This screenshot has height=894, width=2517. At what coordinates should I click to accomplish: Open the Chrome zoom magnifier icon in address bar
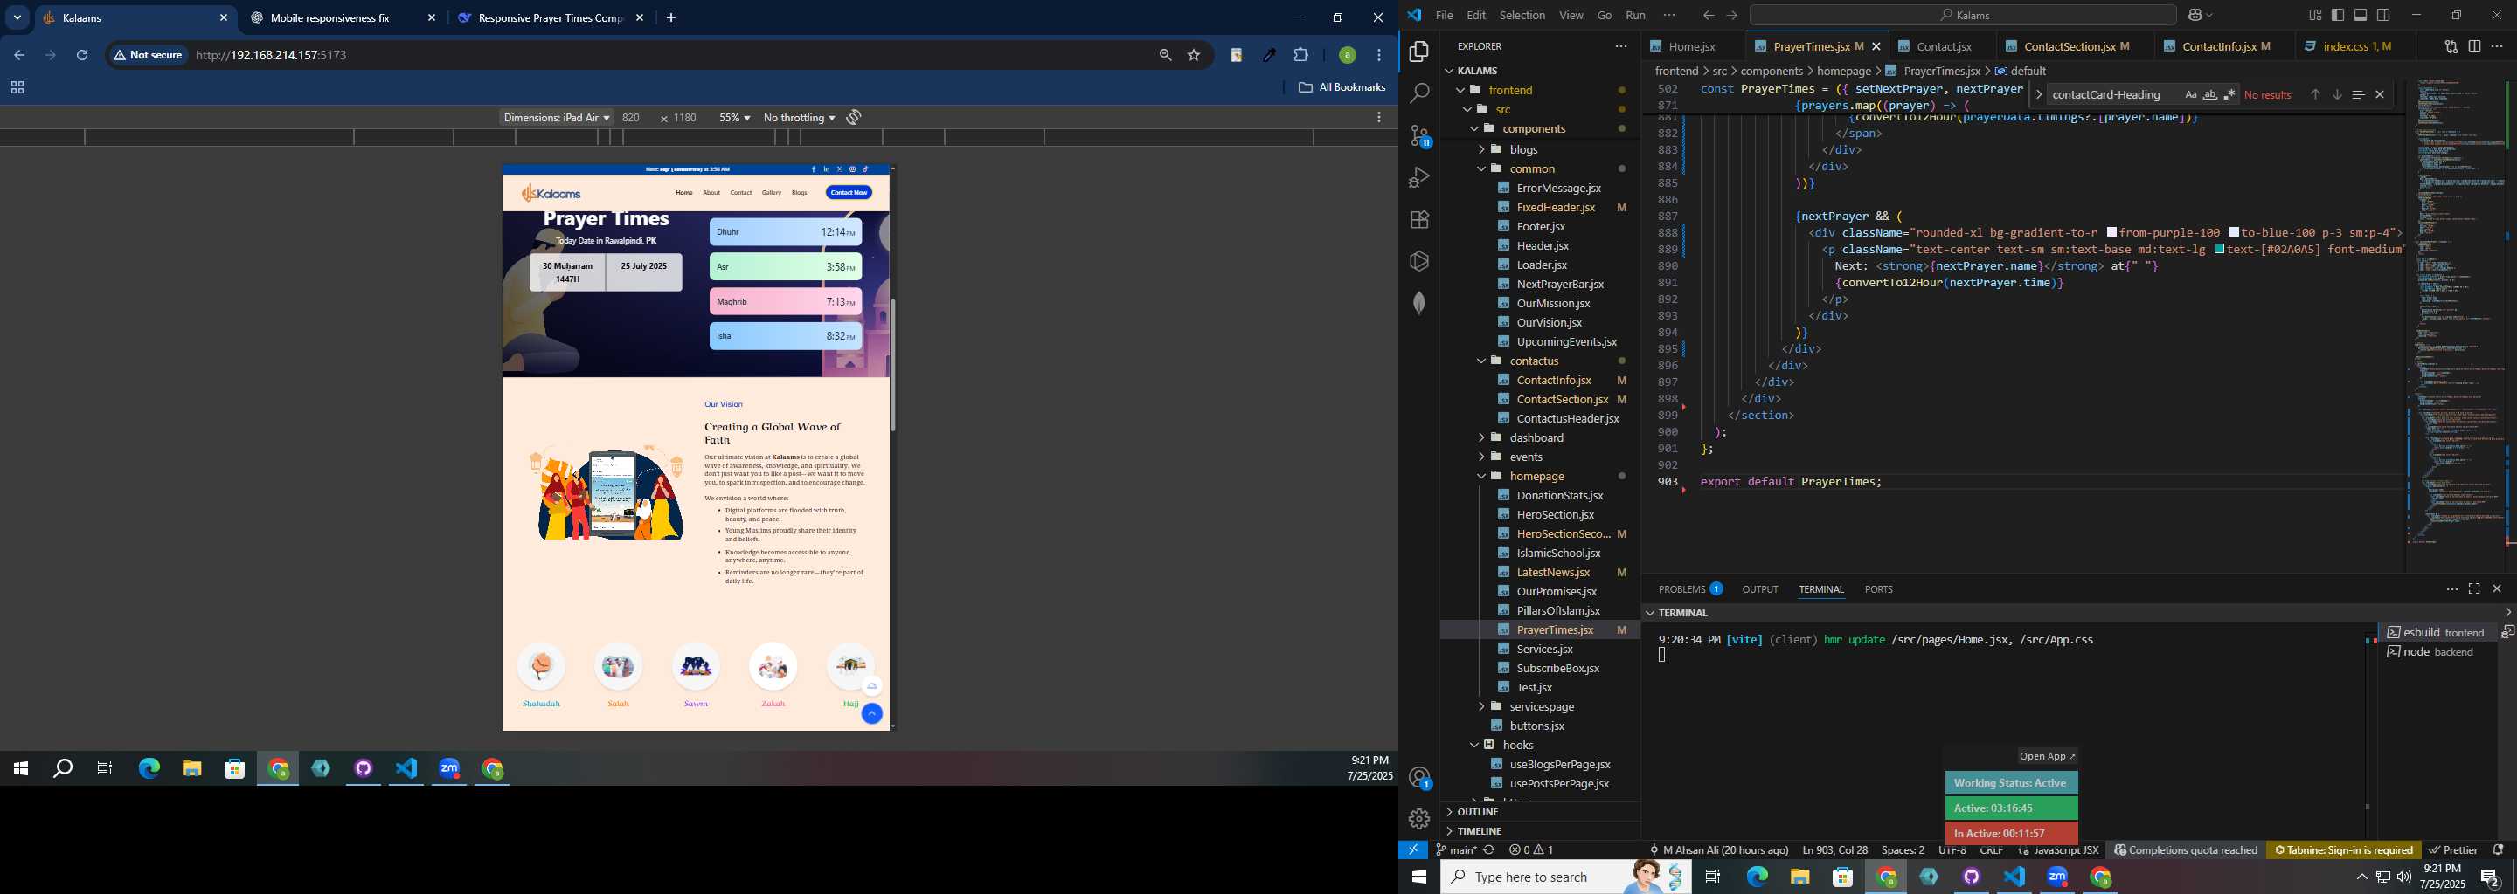[1165, 56]
